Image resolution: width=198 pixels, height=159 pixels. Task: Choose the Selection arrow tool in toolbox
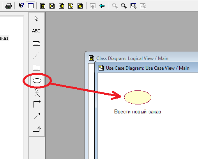click(x=36, y=19)
